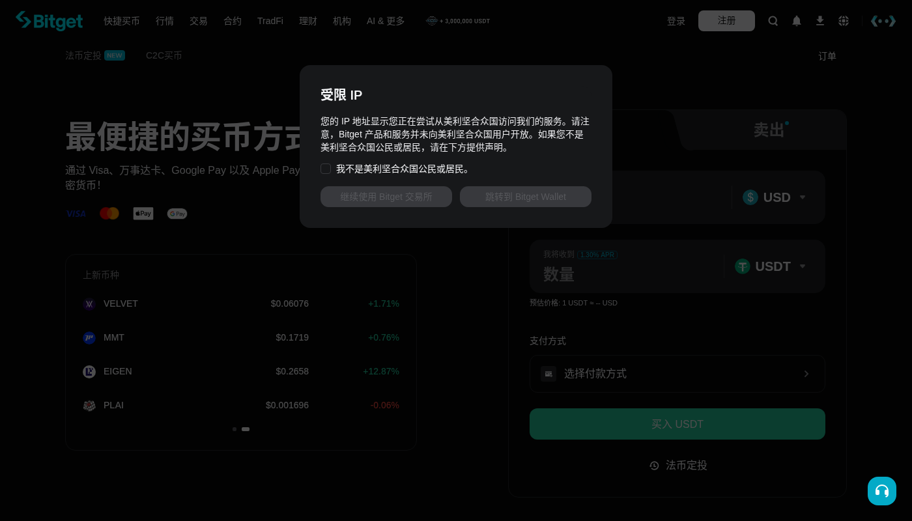Click the 数量 amount input field
The height and width of the screenshot is (521, 912).
click(x=625, y=274)
